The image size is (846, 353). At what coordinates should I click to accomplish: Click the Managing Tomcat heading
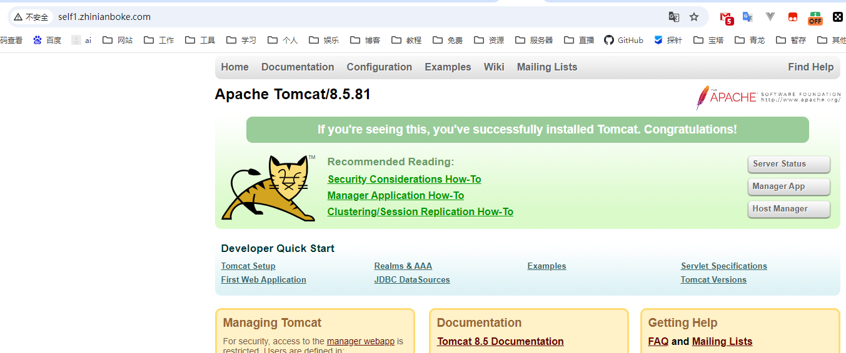pos(272,322)
